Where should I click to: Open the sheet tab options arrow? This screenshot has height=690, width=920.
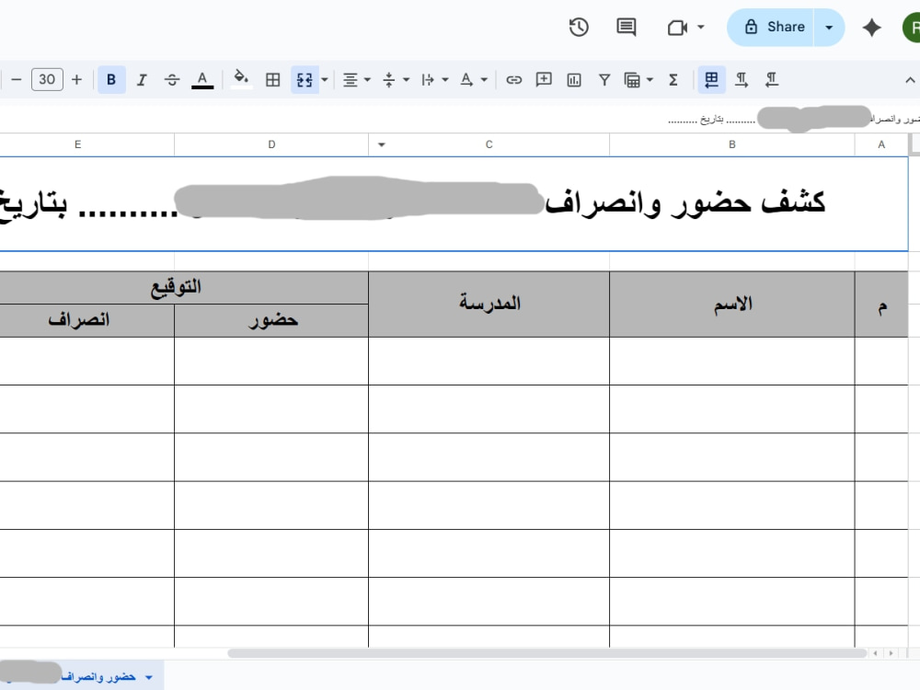(149, 677)
